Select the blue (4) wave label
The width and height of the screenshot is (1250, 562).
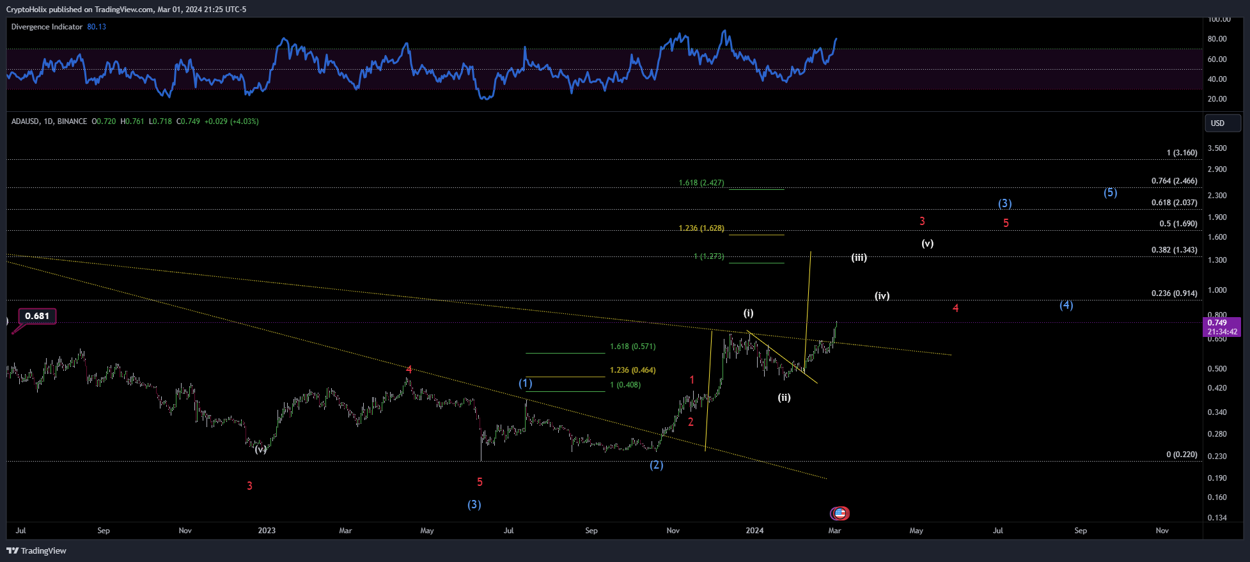point(1066,305)
